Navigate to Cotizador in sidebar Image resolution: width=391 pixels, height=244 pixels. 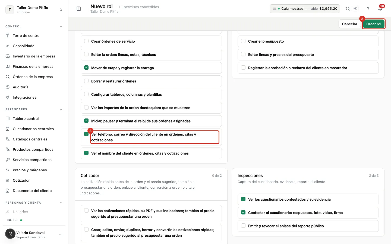[34, 180]
